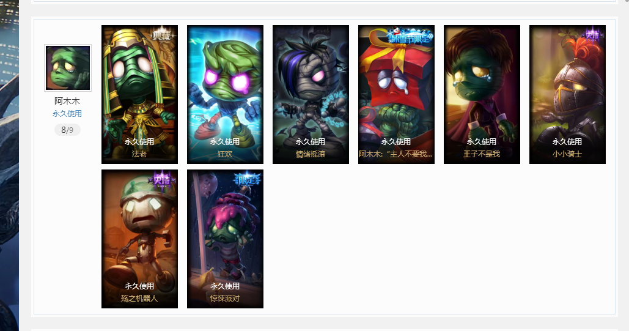Click the 史诗 badge on 殇之机器人
The height and width of the screenshot is (331, 629).
point(162,180)
